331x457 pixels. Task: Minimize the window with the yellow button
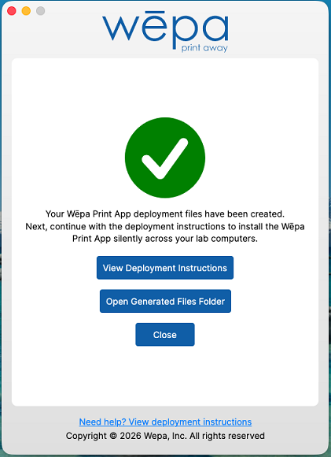[26, 11]
